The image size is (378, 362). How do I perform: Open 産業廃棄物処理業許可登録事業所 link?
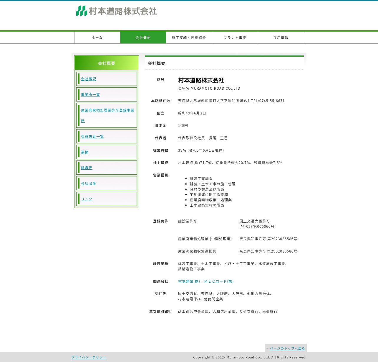click(107, 115)
